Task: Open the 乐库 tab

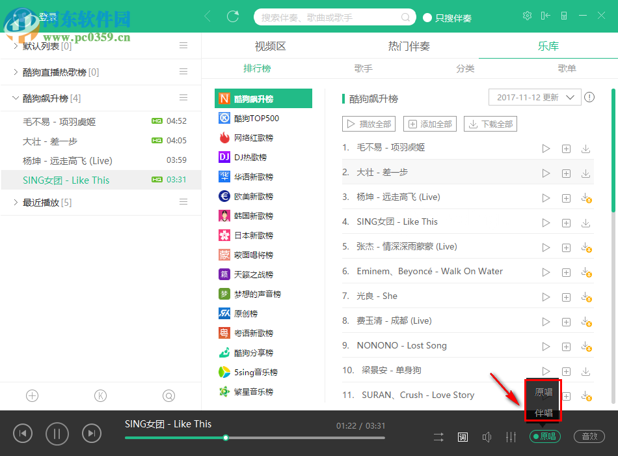Action: (548, 46)
